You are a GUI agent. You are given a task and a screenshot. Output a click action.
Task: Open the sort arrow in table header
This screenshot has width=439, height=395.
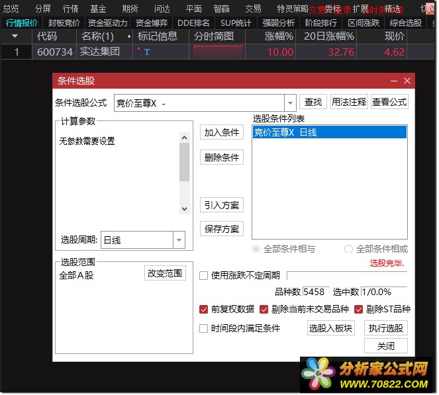coord(15,36)
